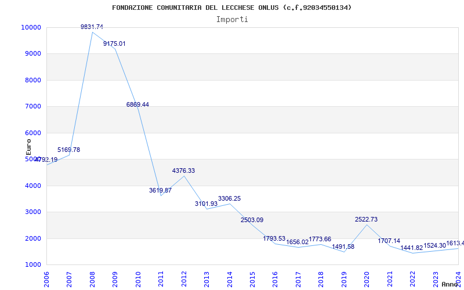Image resolution: width=464 pixels, height=290 pixels.
Task: Click the 2020 year label
Action: pyautogui.click(x=367, y=279)
